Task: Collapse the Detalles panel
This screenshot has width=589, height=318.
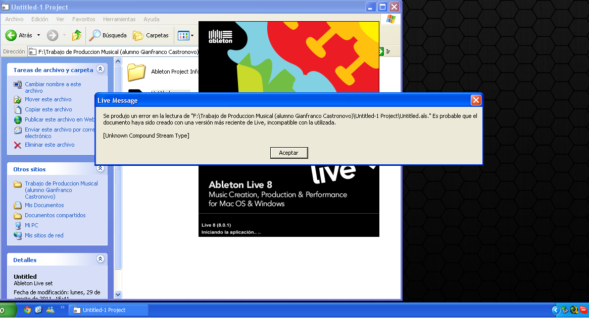Action: [x=100, y=260]
